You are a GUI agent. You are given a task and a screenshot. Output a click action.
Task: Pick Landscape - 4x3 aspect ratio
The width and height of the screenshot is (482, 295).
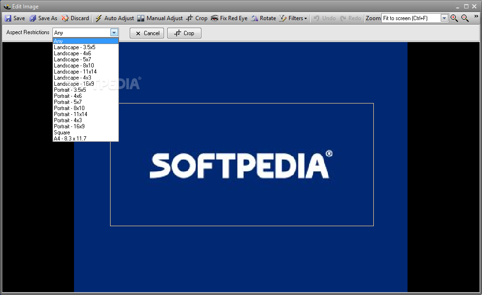click(x=85, y=78)
